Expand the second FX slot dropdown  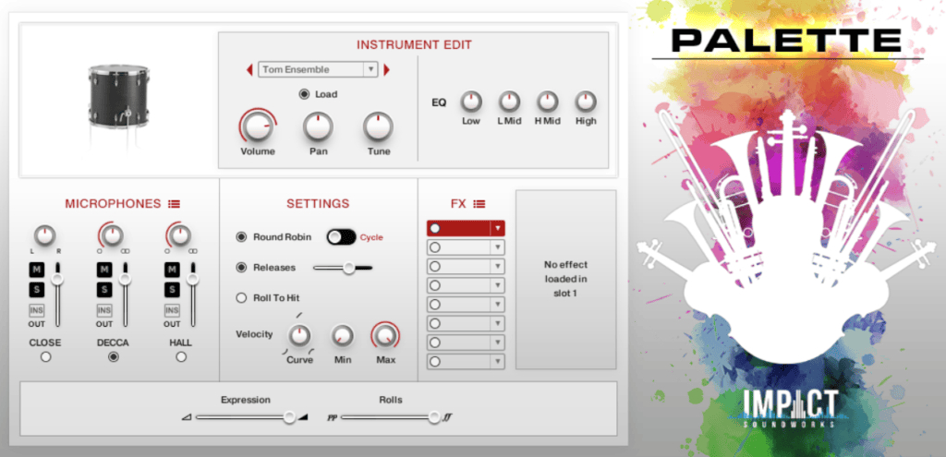click(498, 247)
